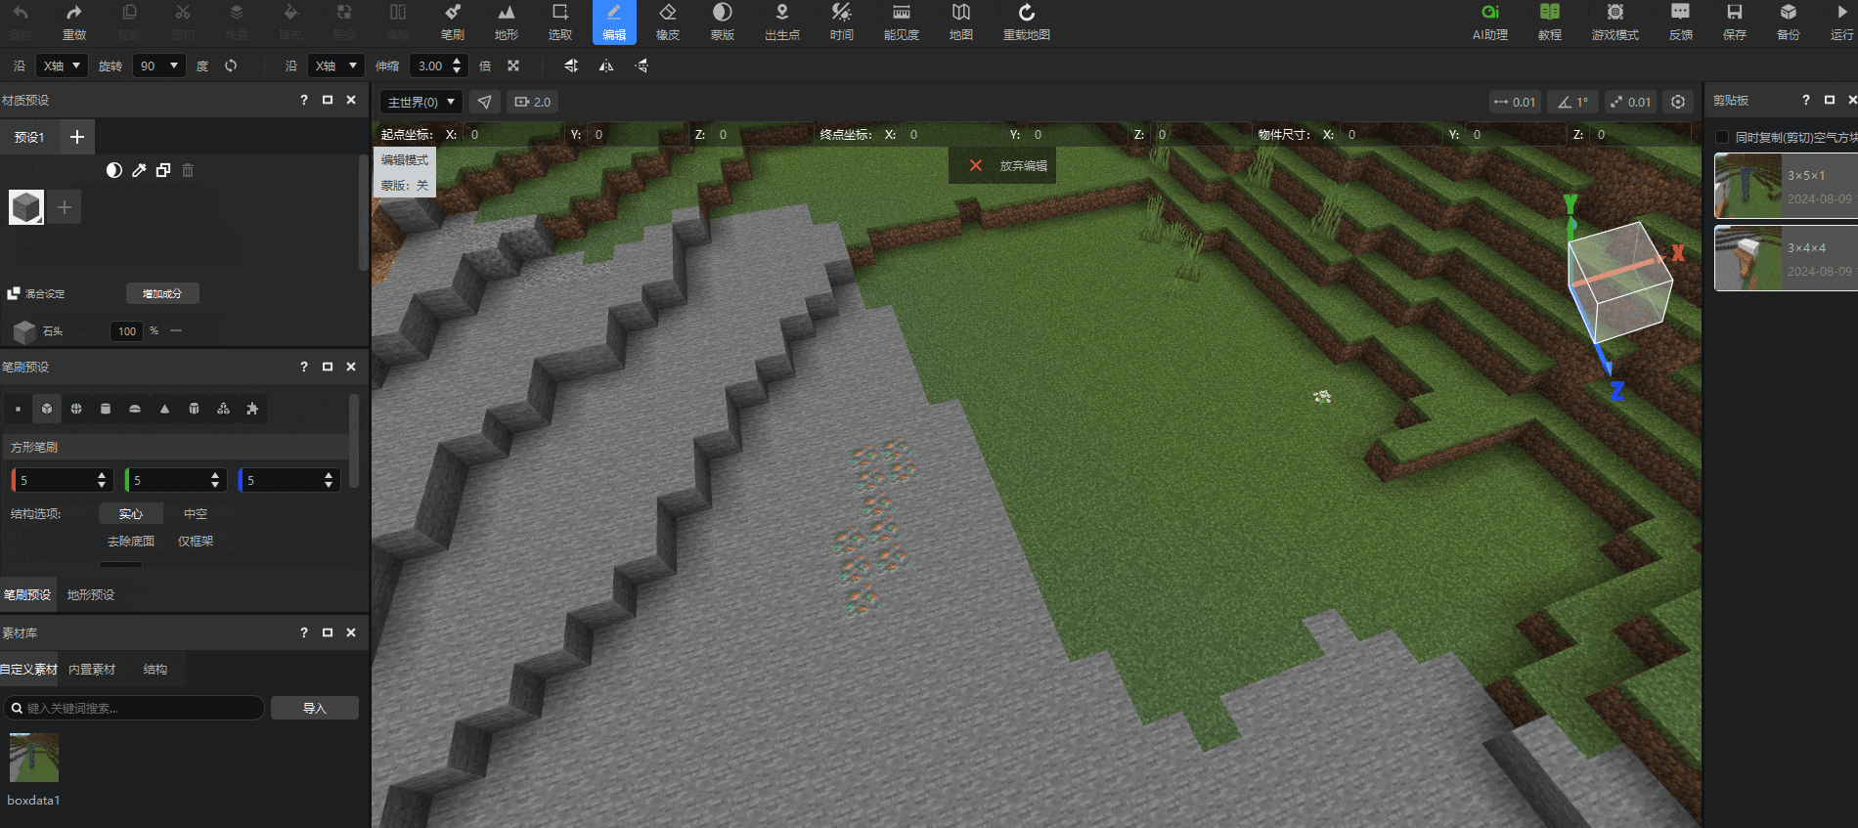Select the cube brush shape

pos(47,409)
